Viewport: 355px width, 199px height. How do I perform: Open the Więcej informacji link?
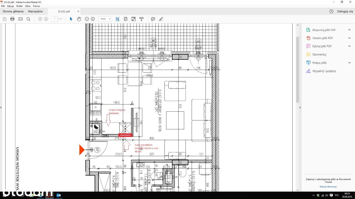click(x=328, y=187)
